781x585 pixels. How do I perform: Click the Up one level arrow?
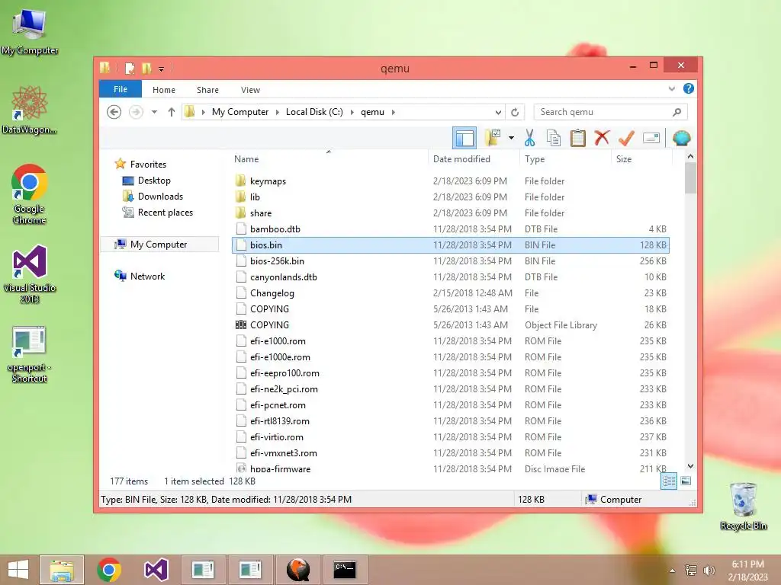click(x=172, y=112)
